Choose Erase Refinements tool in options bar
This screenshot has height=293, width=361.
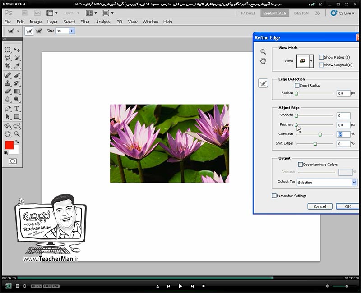[39, 31]
